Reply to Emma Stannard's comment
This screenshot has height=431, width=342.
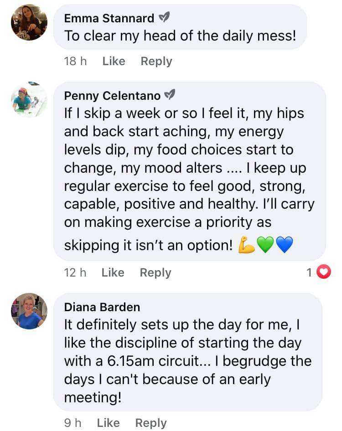156,61
